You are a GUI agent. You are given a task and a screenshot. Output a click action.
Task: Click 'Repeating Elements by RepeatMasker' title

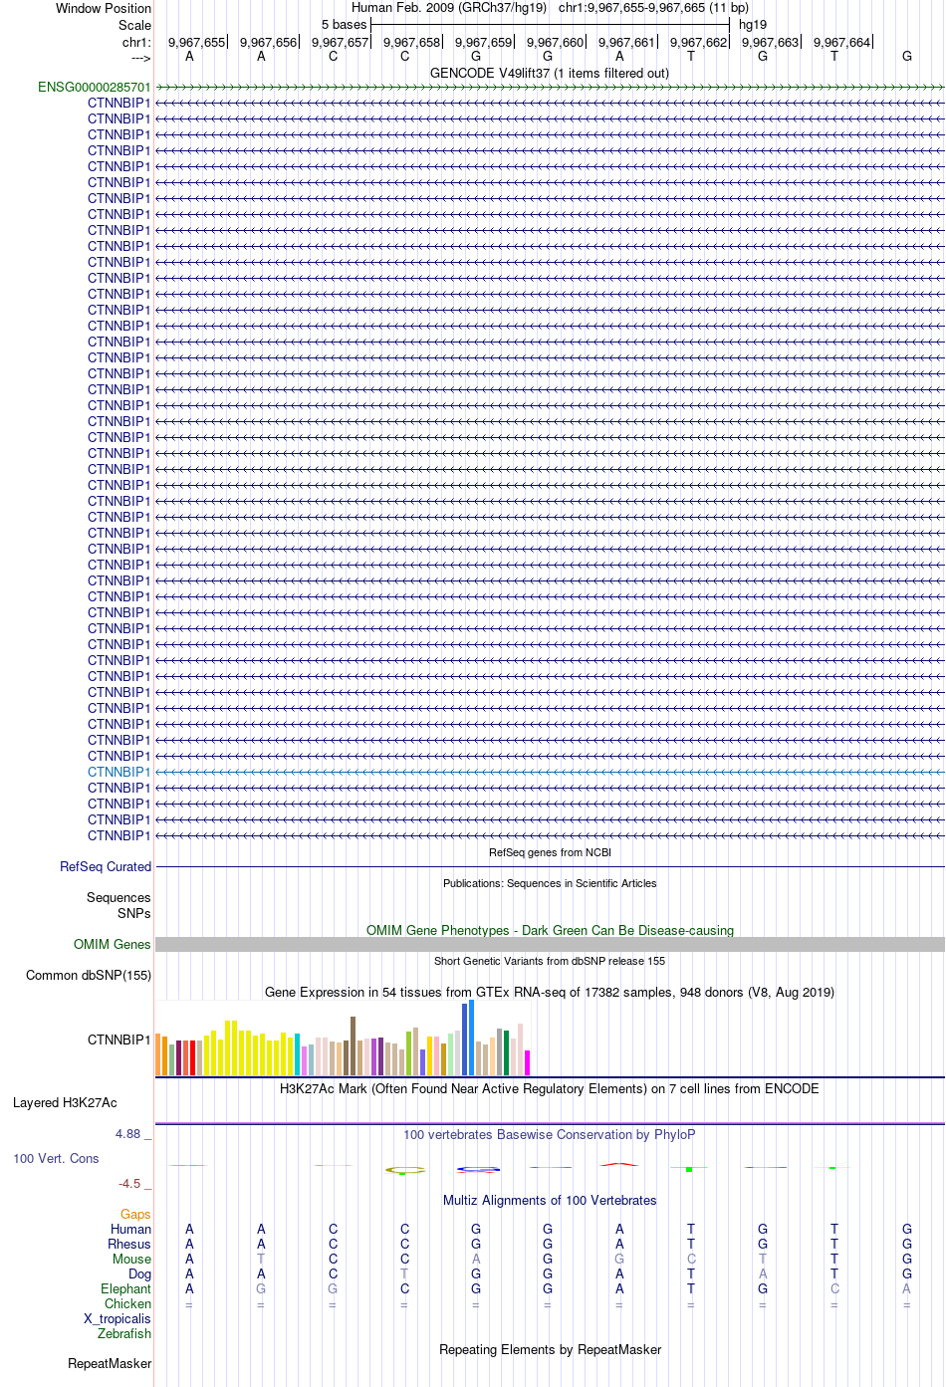[x=550, y=1349]
